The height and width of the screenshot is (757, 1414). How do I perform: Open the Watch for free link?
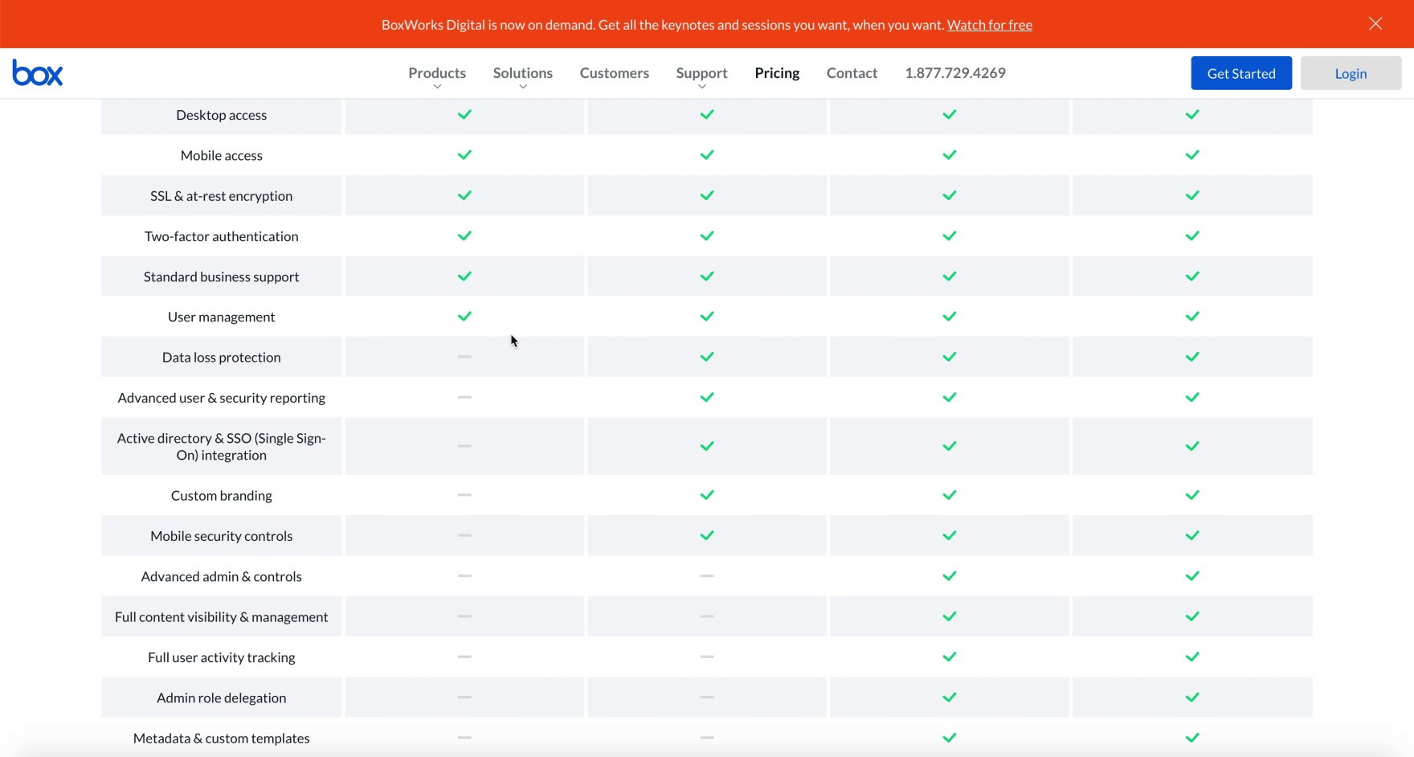pyautogui.click(x=989, y=25)
